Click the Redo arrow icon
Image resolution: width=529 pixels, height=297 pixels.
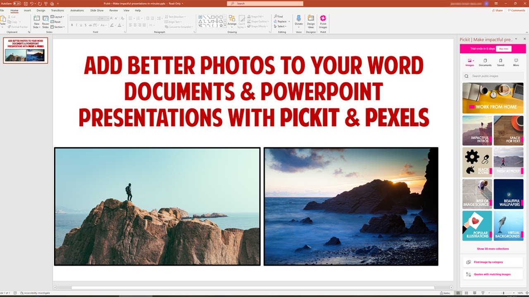pyautogui.click(x=39, y=3)
